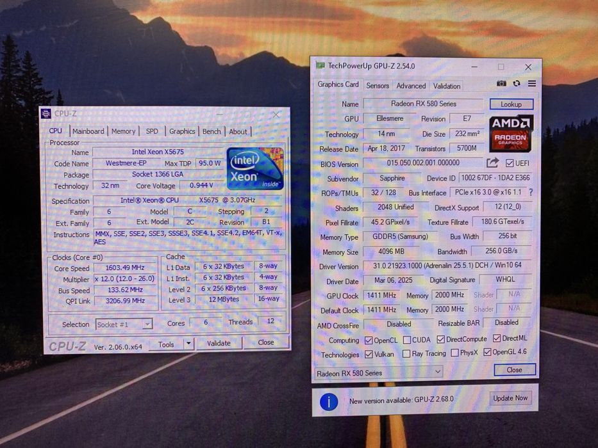Toggle the DirectCompute checkbox
The image size is (598, 448).
click(x=441, y=339)
